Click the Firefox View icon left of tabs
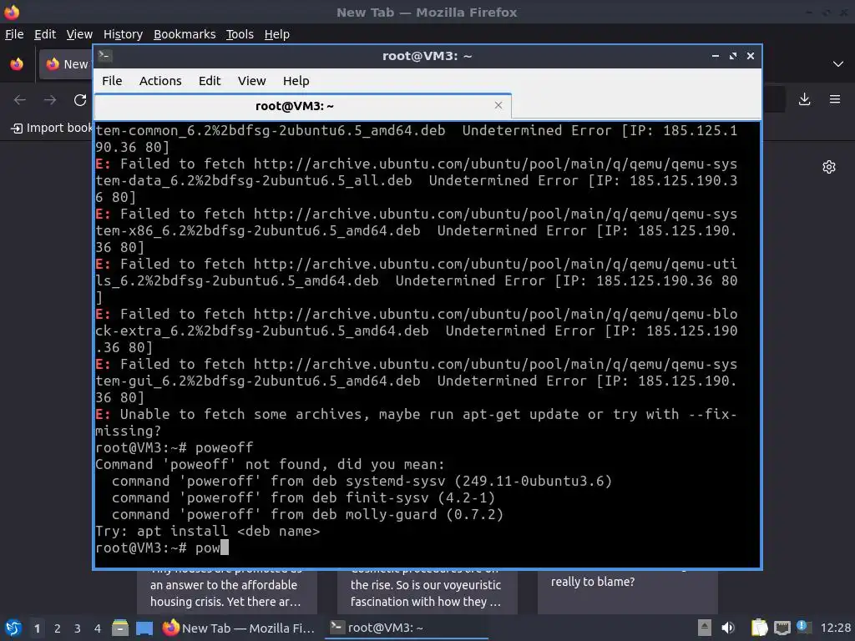This screenshot has height=641, width=855. point(17,64)
